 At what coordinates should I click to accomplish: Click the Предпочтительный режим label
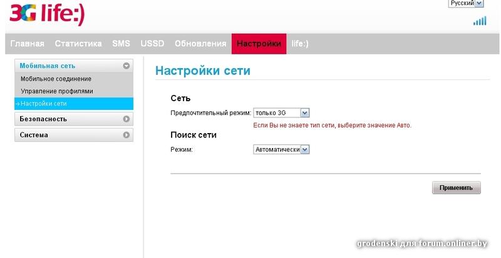211,113
